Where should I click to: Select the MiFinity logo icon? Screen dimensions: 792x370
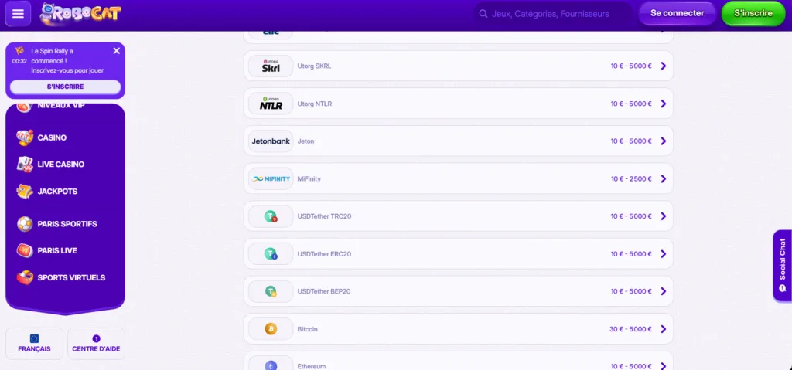coord(271,179)
